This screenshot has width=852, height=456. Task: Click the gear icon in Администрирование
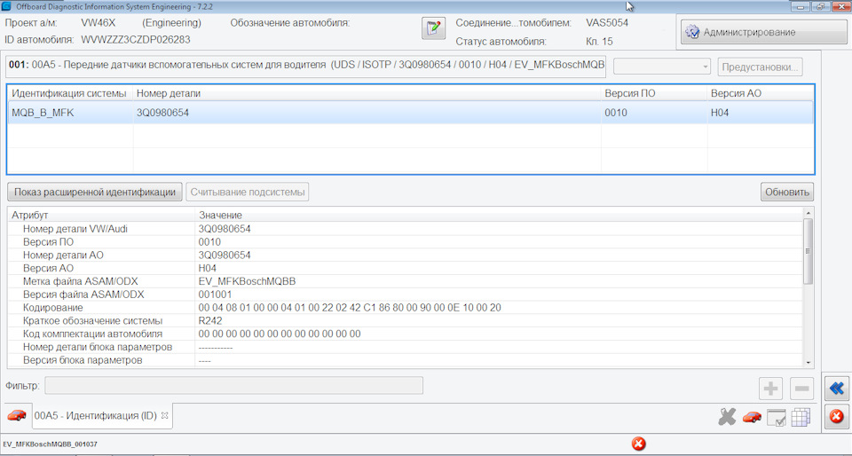pos(692,32)
